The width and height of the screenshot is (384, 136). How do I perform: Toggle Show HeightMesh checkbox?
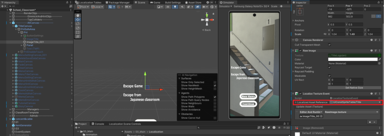(x=215, y=89)
